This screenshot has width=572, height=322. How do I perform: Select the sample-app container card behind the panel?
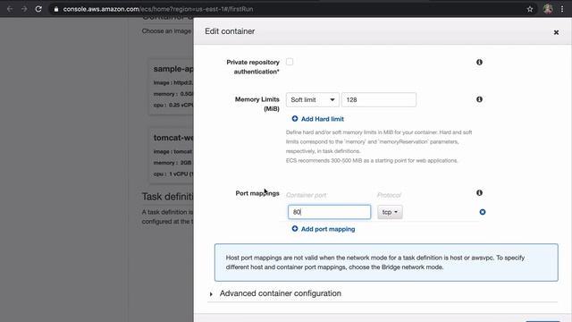point(171,88)
